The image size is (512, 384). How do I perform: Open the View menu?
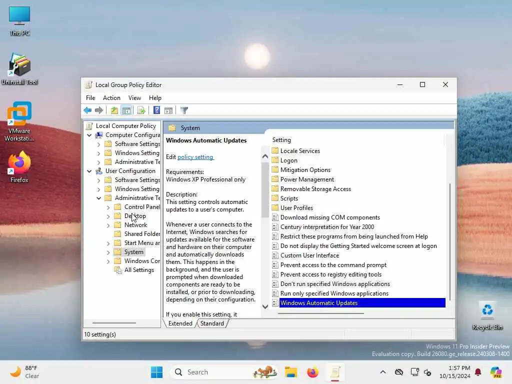(x=134, y=98)
